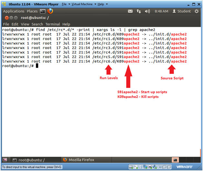Minimize the root@ubuntu terminal window
This screenshot has height=171, width=203.
[x=11, y=18]
